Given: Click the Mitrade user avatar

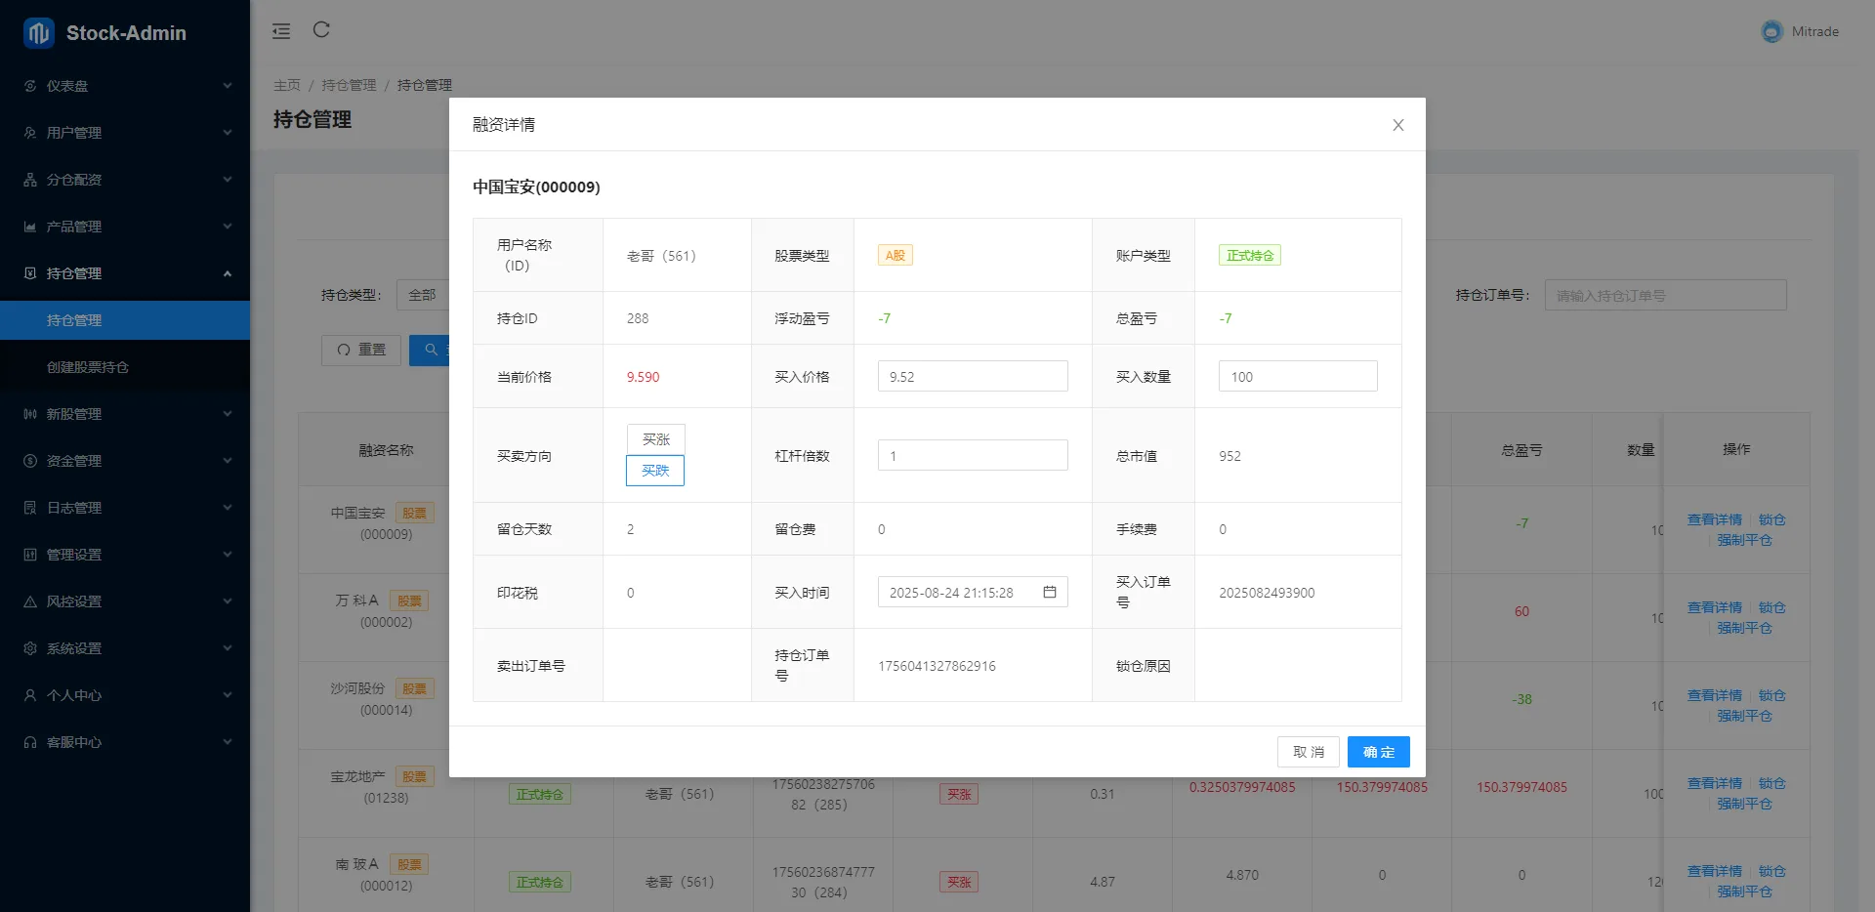Looking at the screenshot, I should pos(1771,31).
